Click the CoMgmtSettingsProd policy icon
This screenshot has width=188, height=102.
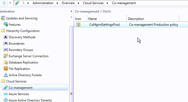[x=78, y=24]
